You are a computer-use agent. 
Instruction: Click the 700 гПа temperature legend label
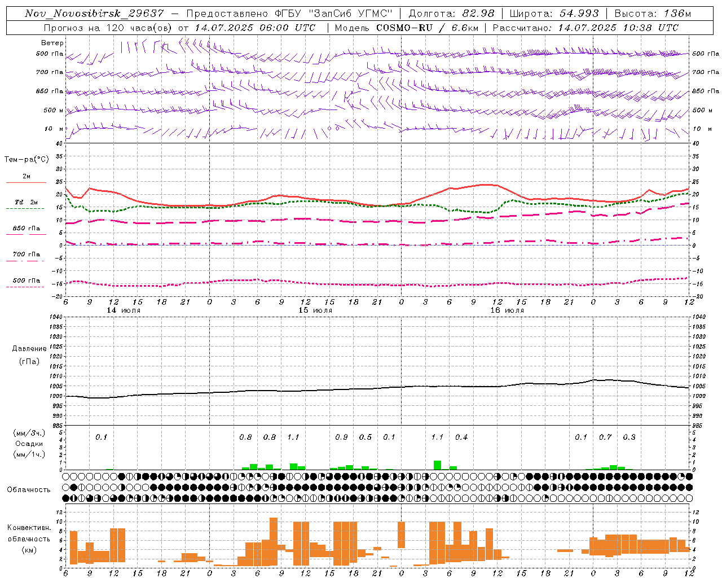[x=27, y=254]
